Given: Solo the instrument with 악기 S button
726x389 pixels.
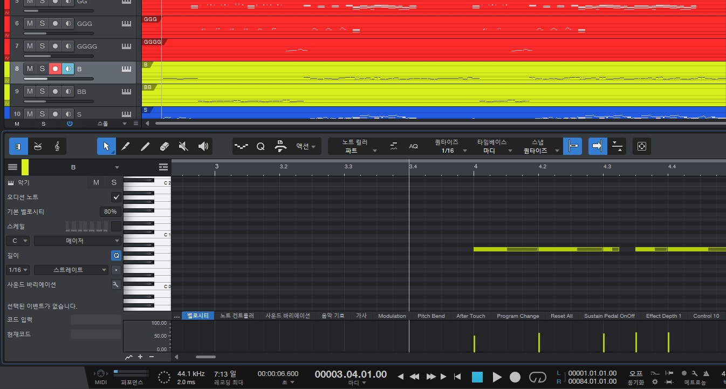Looking at the screenshot, I should click(114, 182).
